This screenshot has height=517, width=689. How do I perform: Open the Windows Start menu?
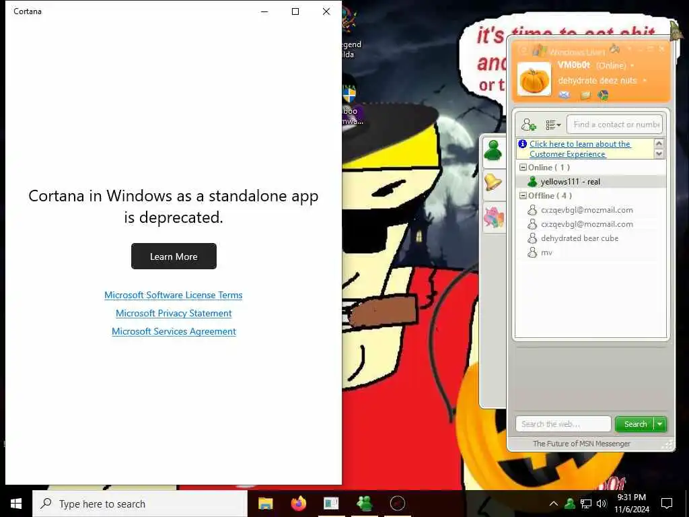(16, 504)
